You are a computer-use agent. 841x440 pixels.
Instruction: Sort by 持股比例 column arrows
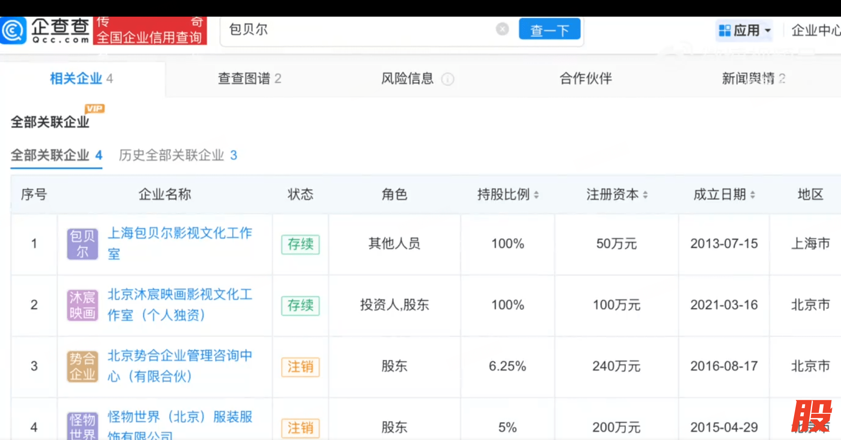point(536,195)
